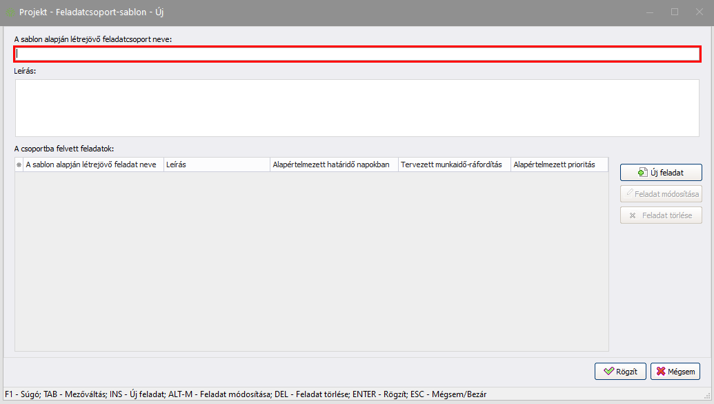The height and width of the screenshot is (404, 714).
Task: Click the application icon in the title bar
Action: tap(10, 12)
